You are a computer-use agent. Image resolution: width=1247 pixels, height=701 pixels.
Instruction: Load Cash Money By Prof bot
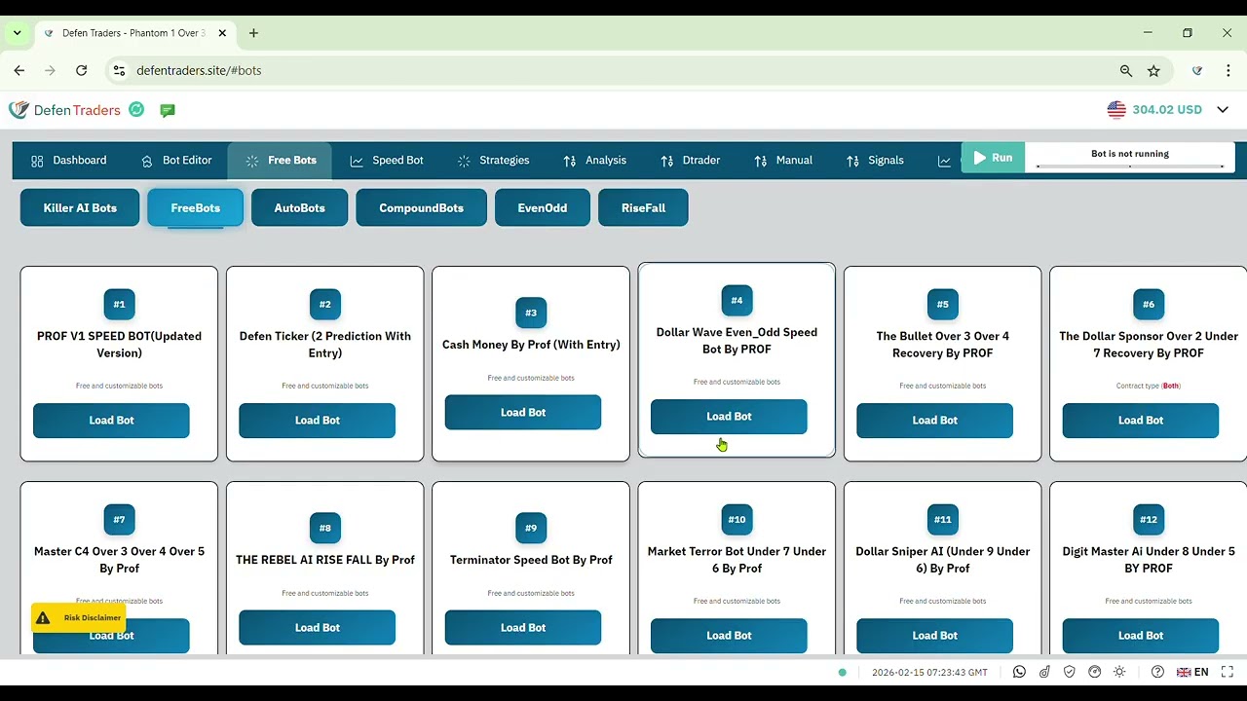tap(523, 413)
